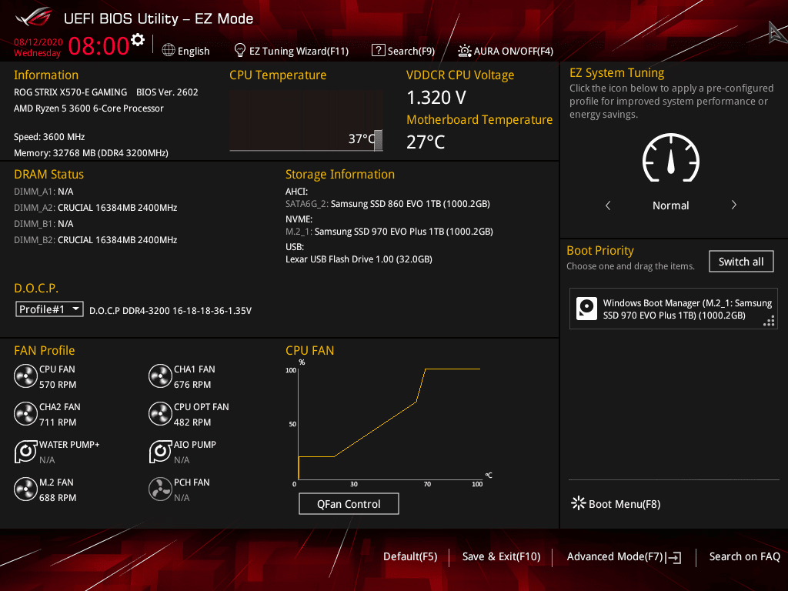The height and width of the screenshot is (591, 788).
Task: Open Search on FAQ link
Action: pyautogui.click(x=744, y=557)
